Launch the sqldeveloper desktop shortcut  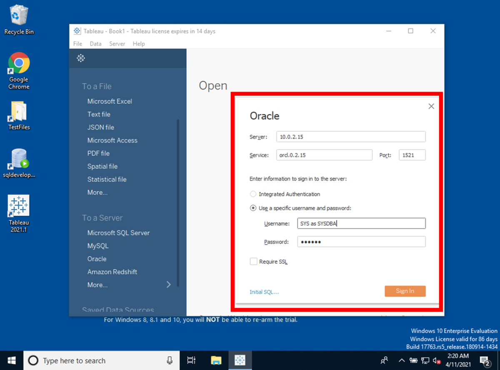[19, 163]
